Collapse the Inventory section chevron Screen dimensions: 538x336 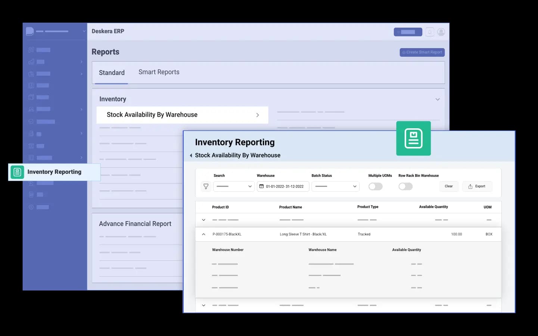coord(438,99)
